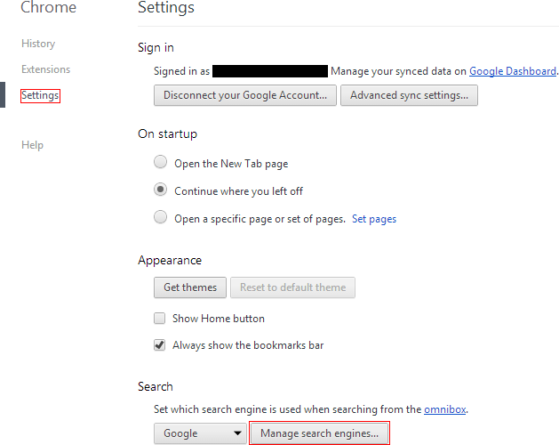The height and width of the screenshot is (445, 559).
Task: Click the Google Dashboard link
Action: tap(512, 71)
